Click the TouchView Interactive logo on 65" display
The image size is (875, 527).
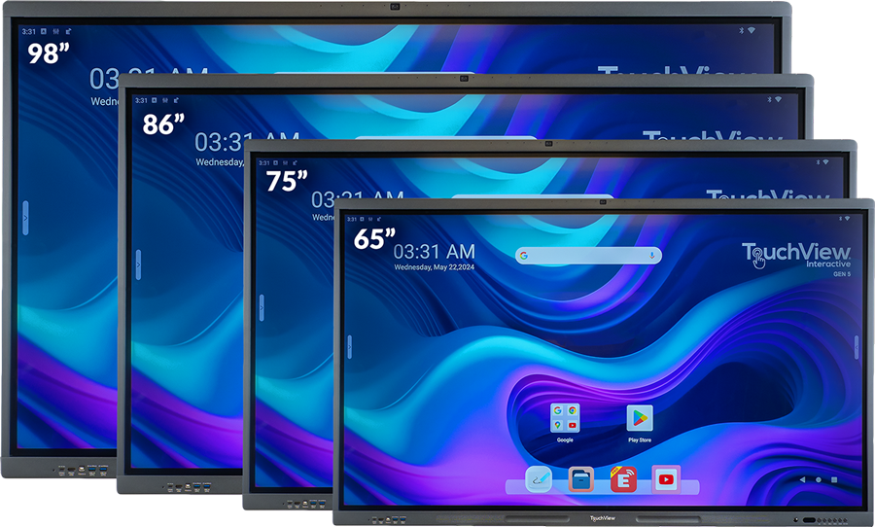coord(796,257)
